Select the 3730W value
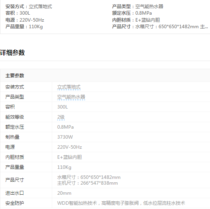Screen dimensions: 210x209 [x=65, y=137]
